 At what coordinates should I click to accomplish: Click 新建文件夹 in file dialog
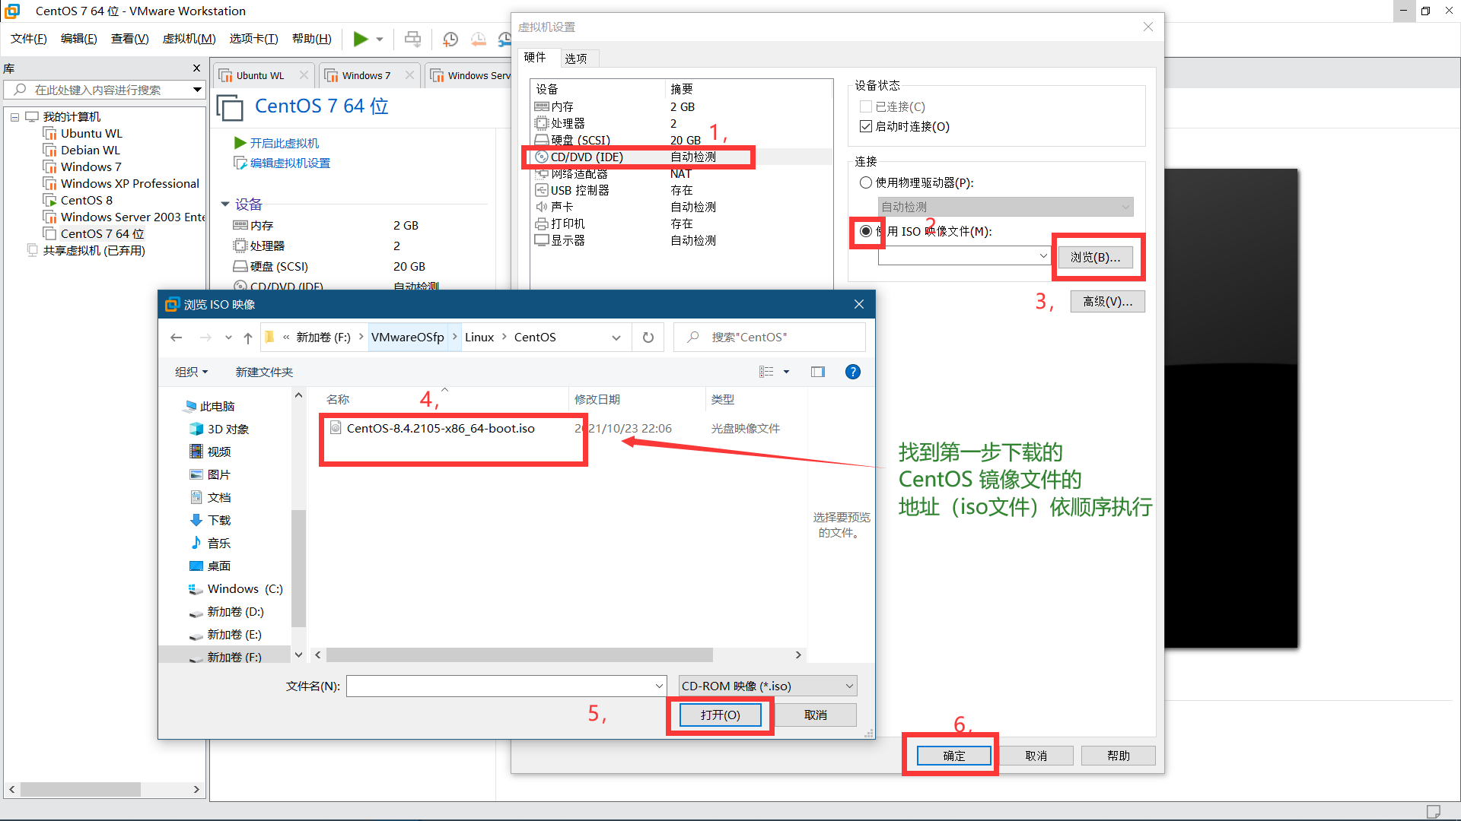[x=264, y=372]
